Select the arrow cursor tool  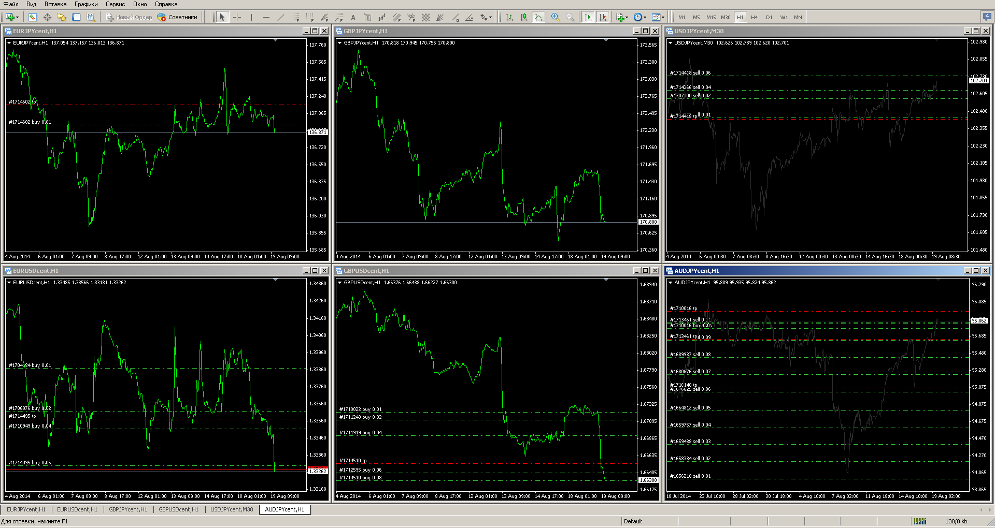point(222,17)
